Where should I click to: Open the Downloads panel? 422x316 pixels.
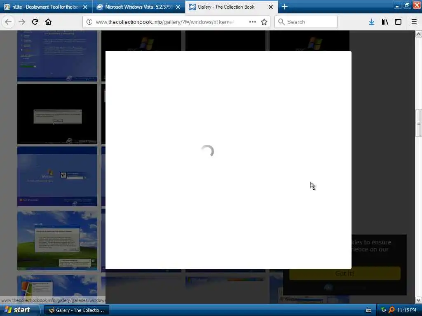point(372,22)
